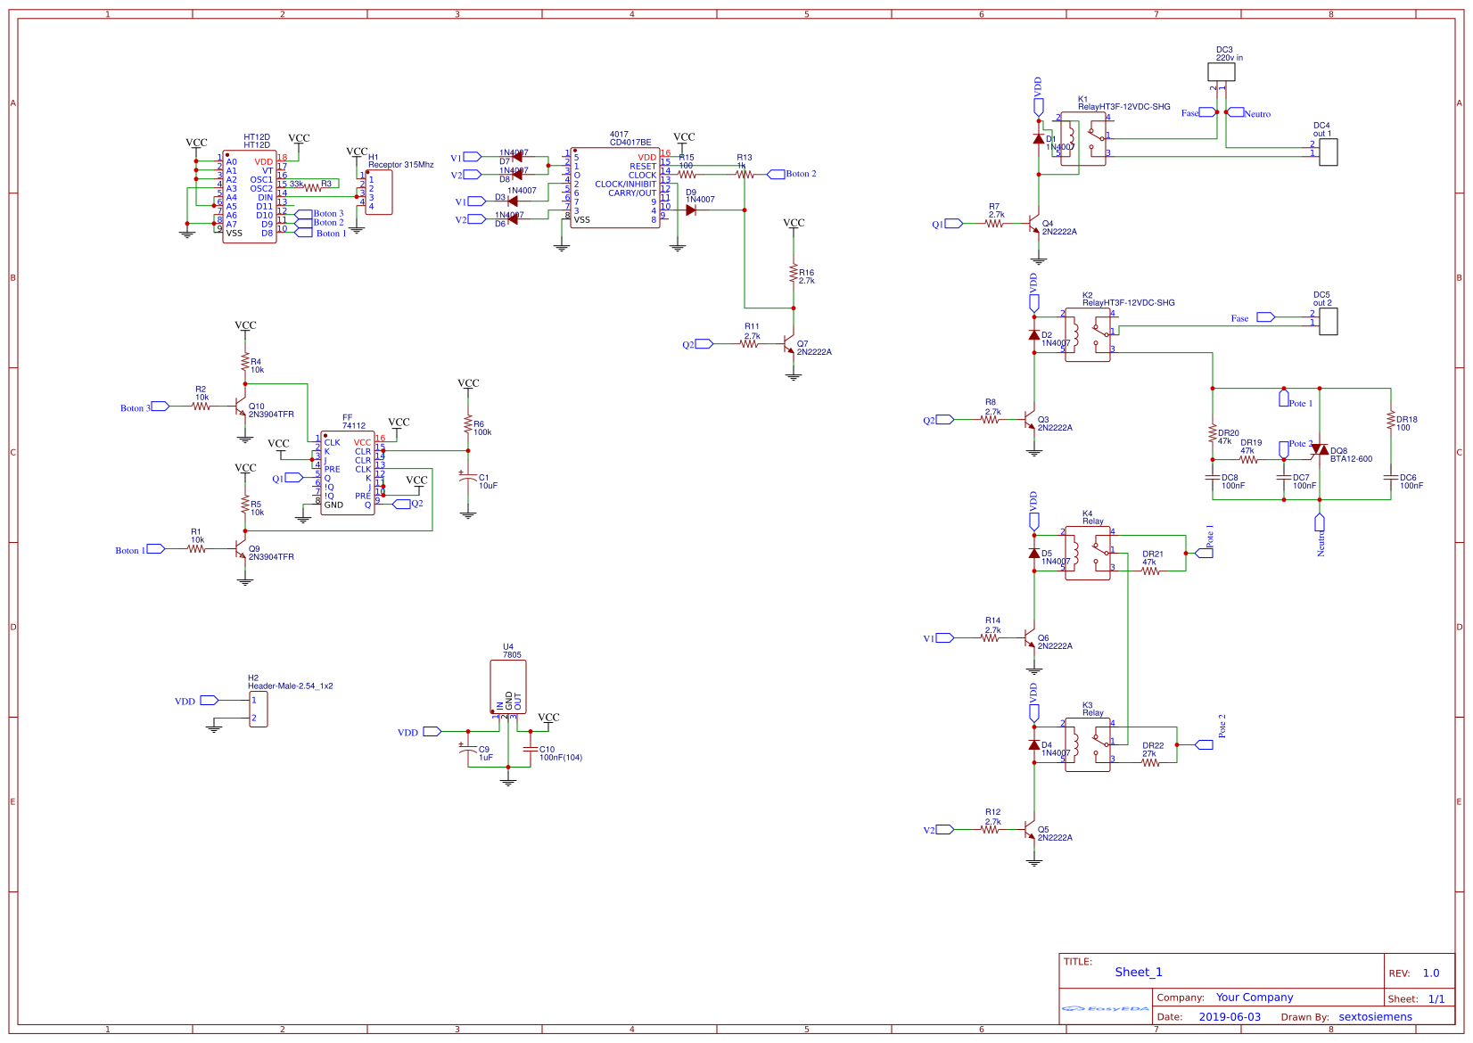Select resistor R6 100k symbol
Image resolution: width=1473 pixels, height=1043 pixels.
[x=468, y=424]
